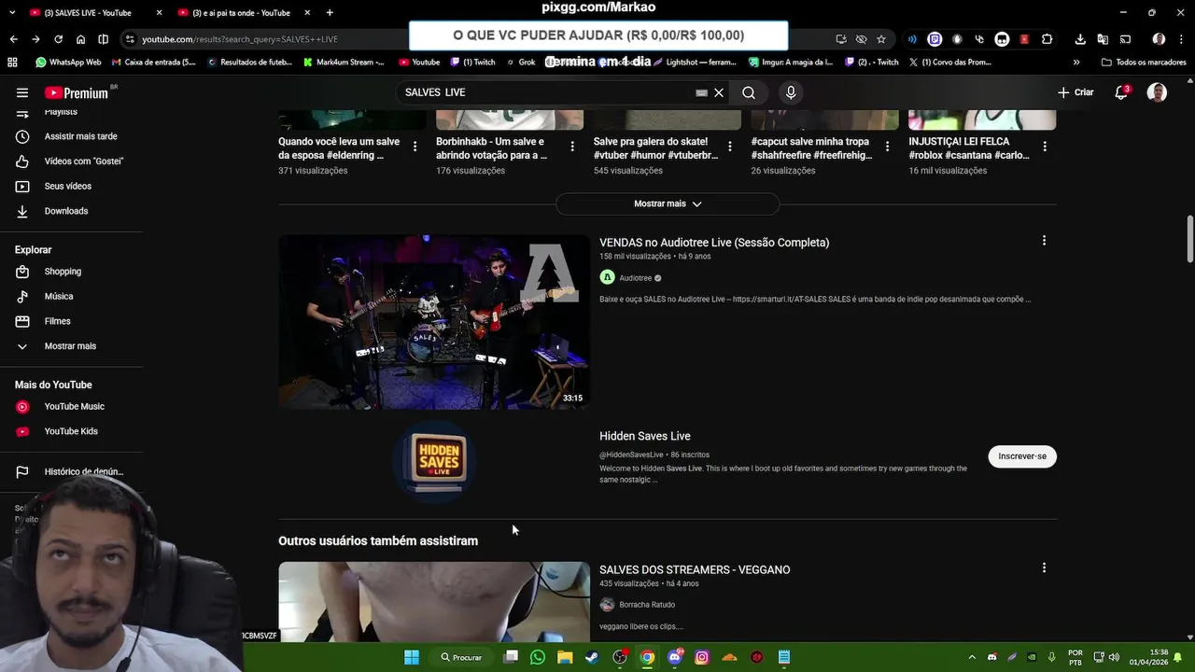The width and height of the screenshot is (1195, 672).
Task: Play SALVES DOS STREAMERS thumbnail
Action: pos(434,601)
